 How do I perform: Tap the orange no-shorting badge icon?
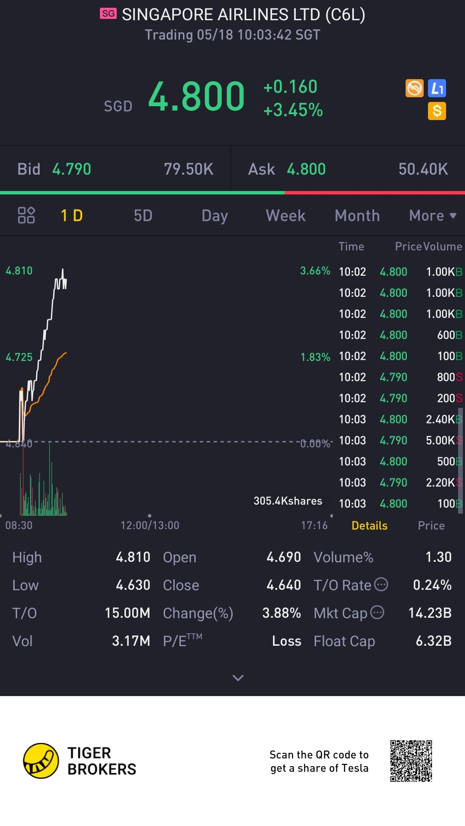click(x=415, y=89)
